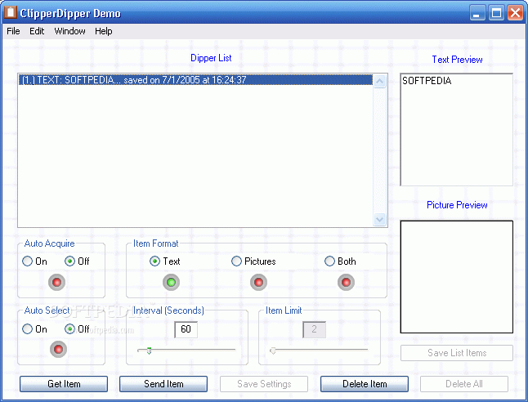The width and height of the screenshot is (528, 402).
Task: Click Dipper List scroll up arrow
Action: (379, 82)
